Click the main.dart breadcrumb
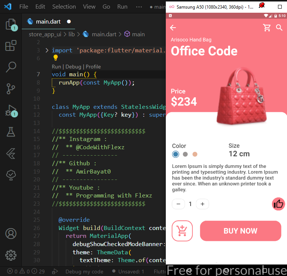This screenshot has height=276, width=287. [104, 34]
